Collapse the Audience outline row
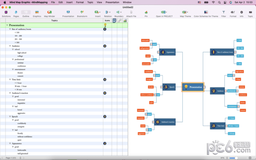This screenshot has width=256, height=160. pyautogui.click(x=10, y=46)
